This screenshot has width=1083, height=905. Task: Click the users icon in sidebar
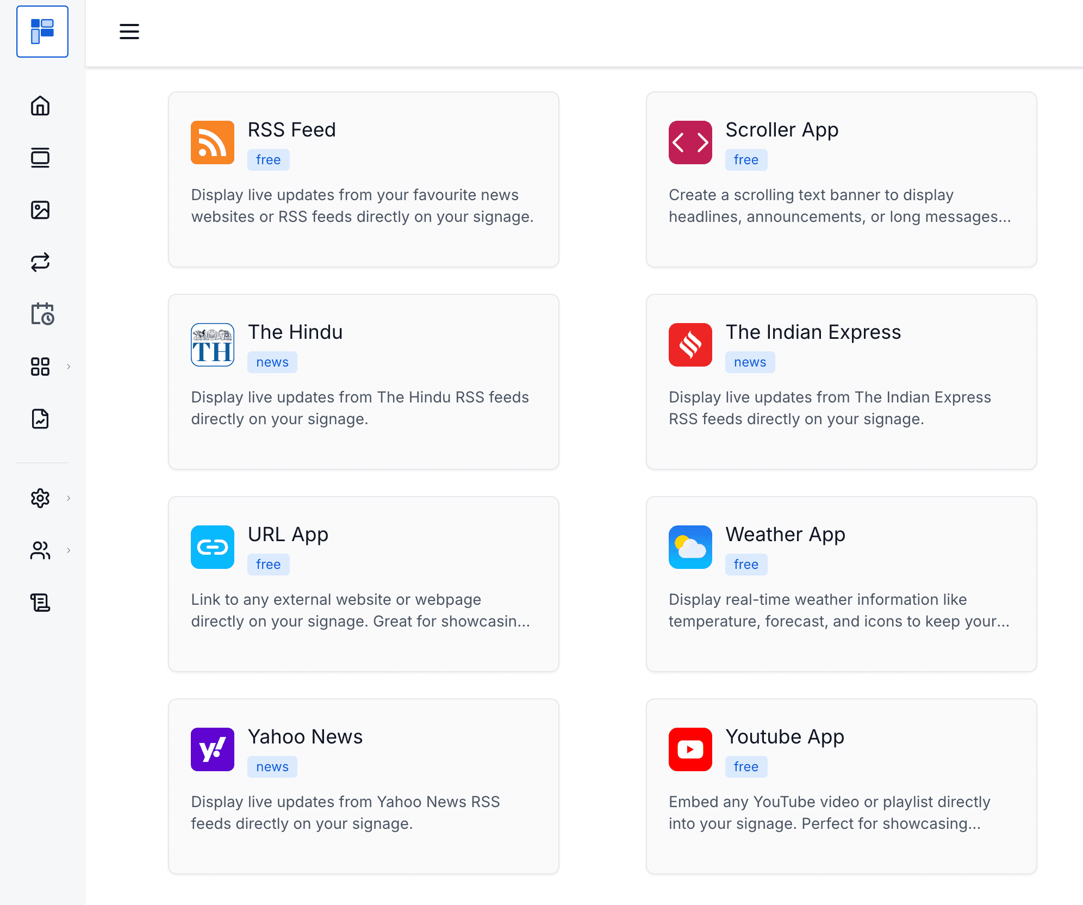tap(40, 550)
